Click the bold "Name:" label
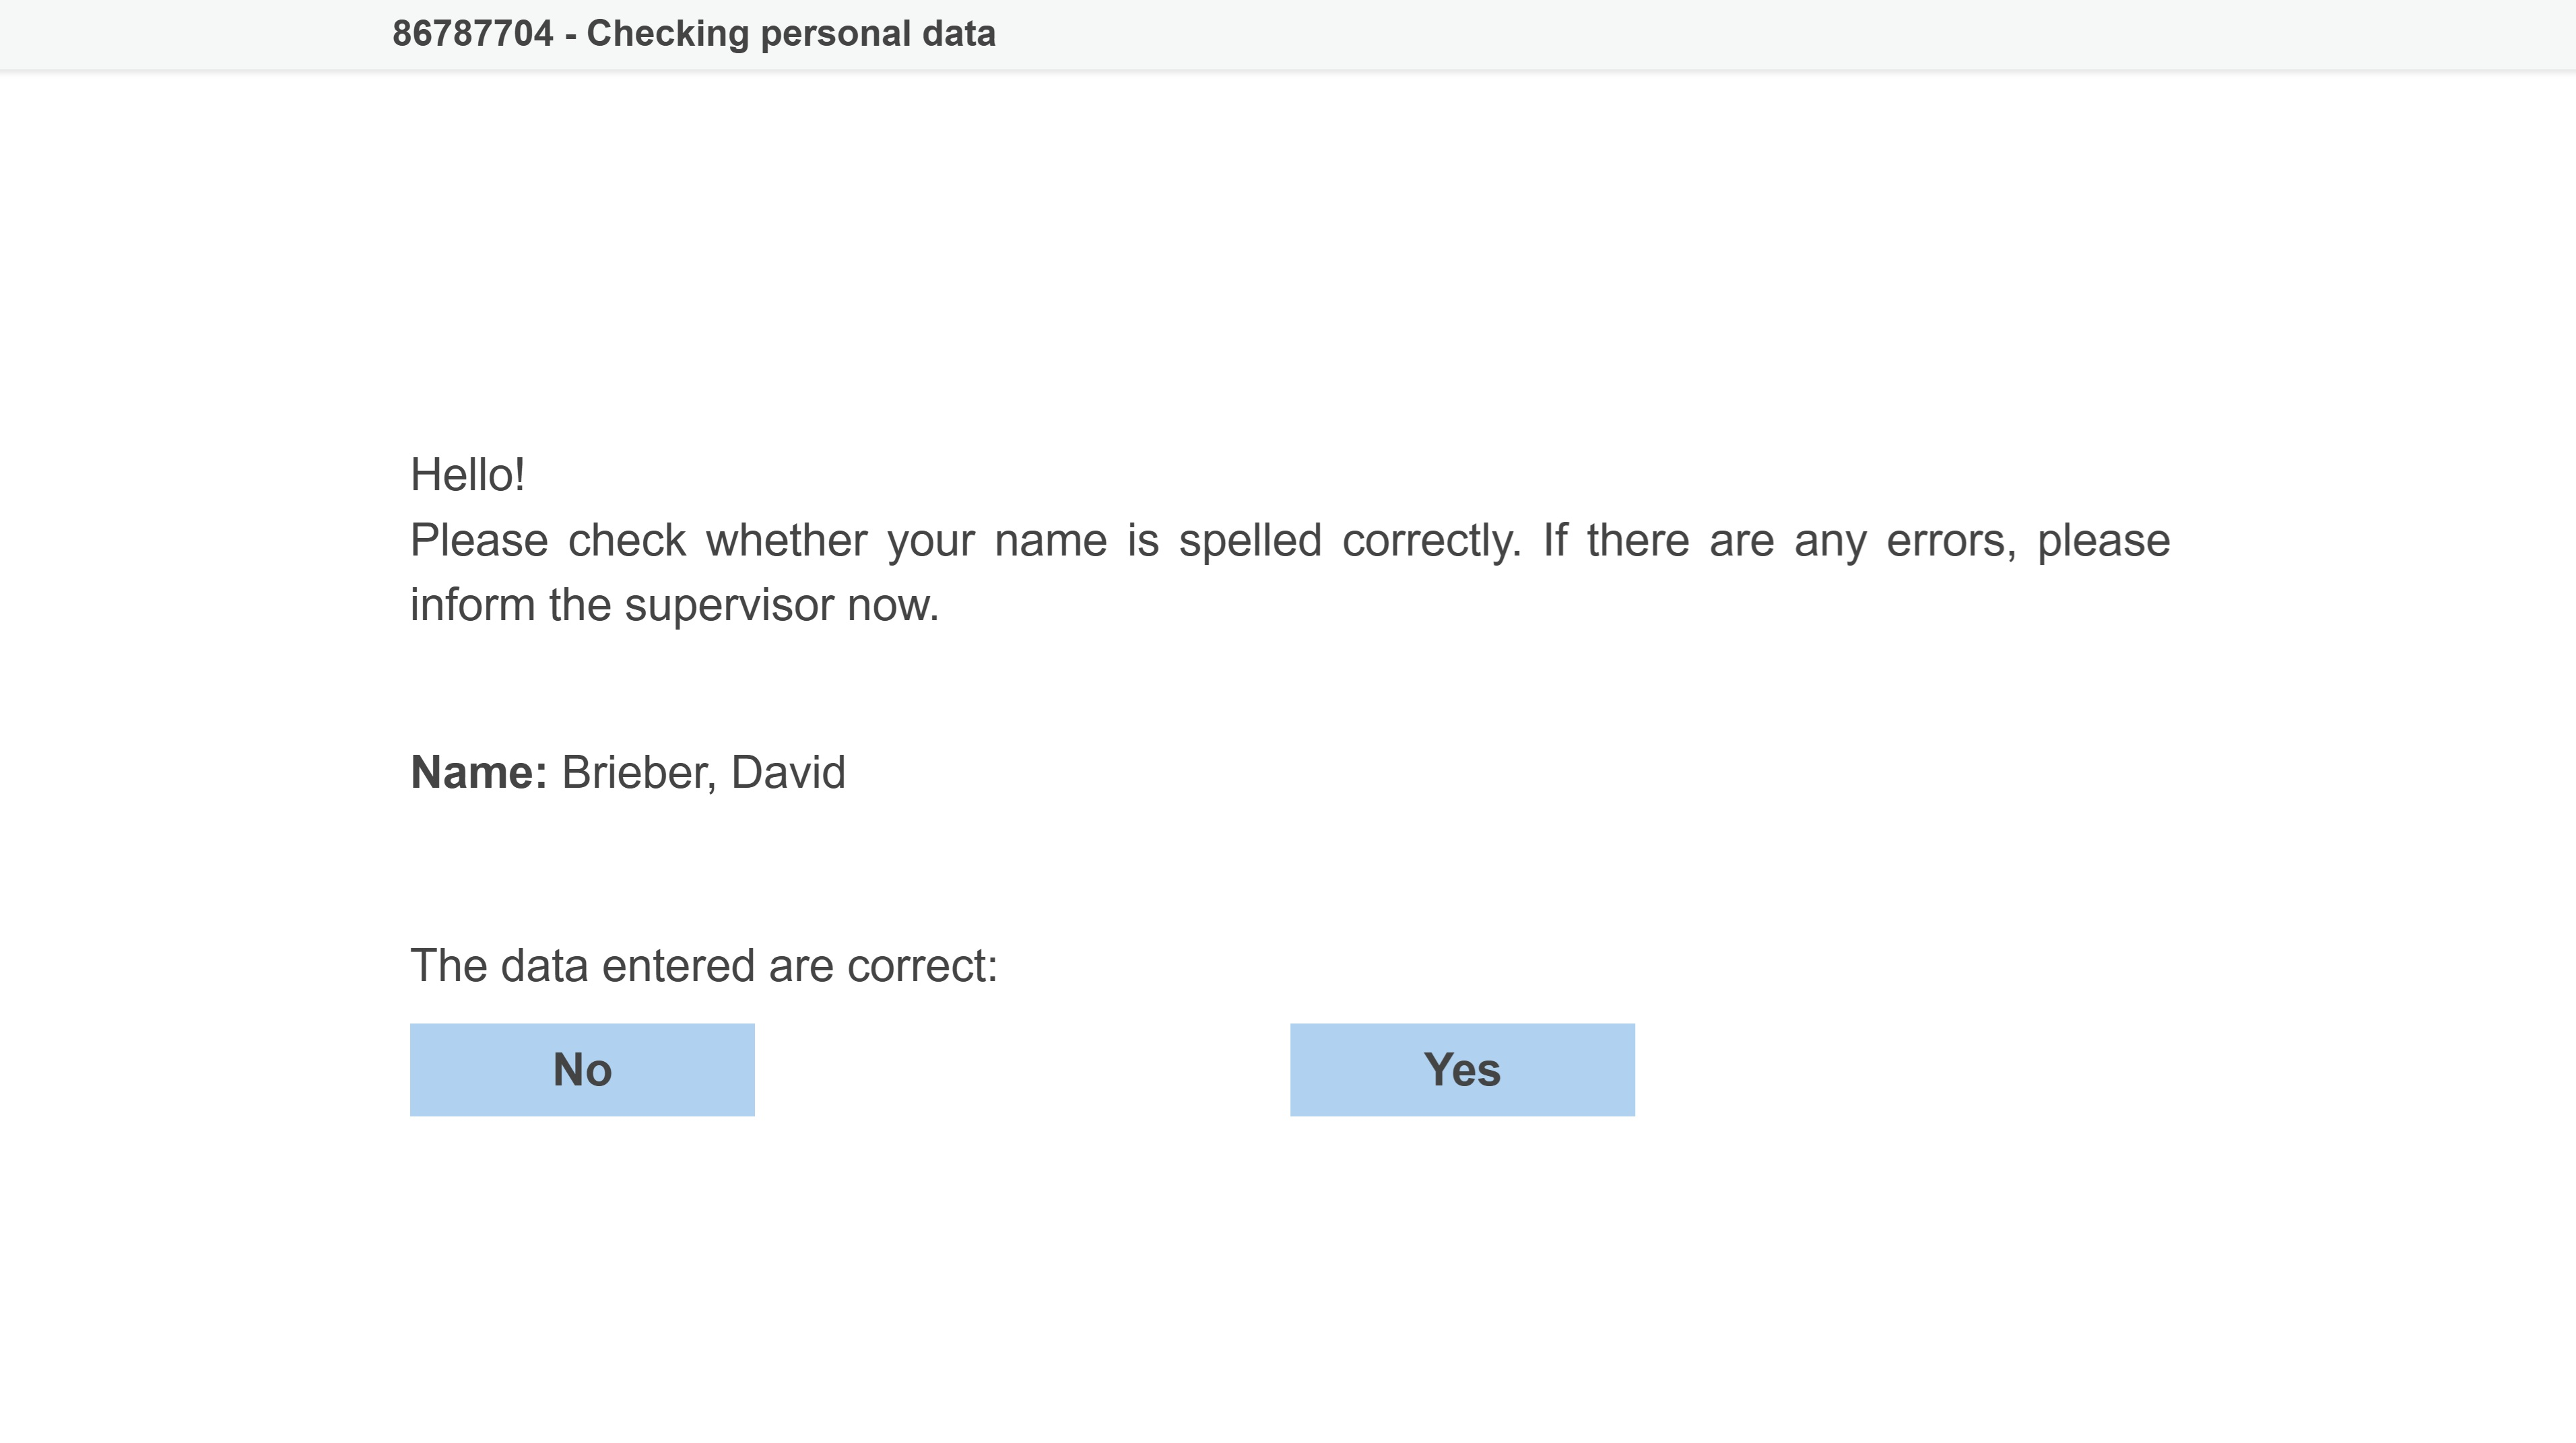The width and height of the screenshot is (2576, 1443). [478, 772]
